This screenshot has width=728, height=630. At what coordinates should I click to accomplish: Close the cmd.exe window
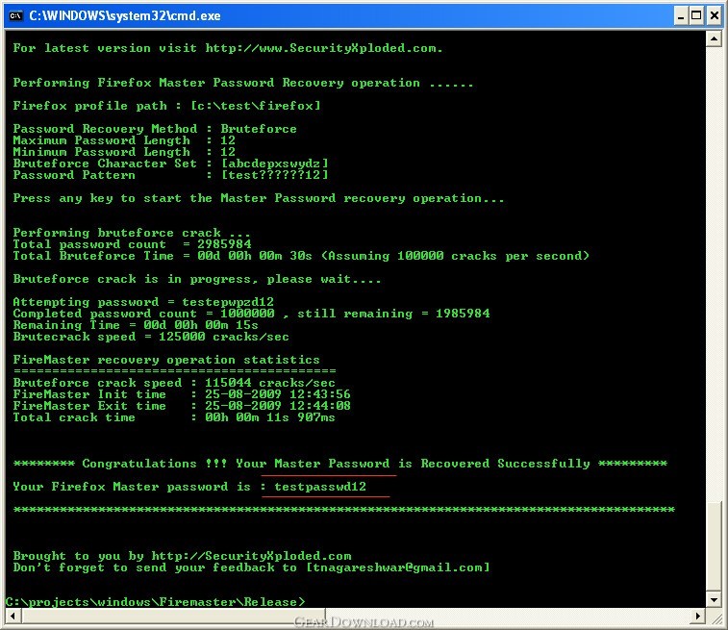[x=715, y=16]
